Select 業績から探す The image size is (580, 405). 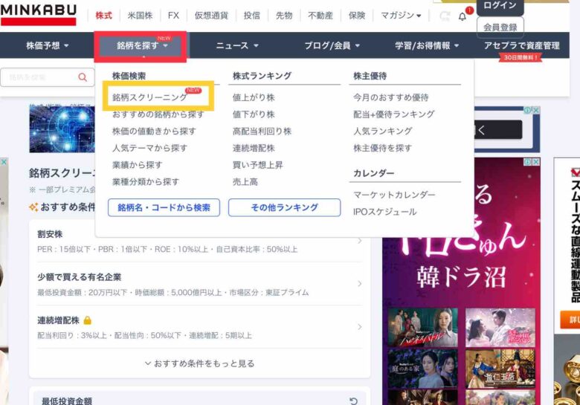point(137,165)
